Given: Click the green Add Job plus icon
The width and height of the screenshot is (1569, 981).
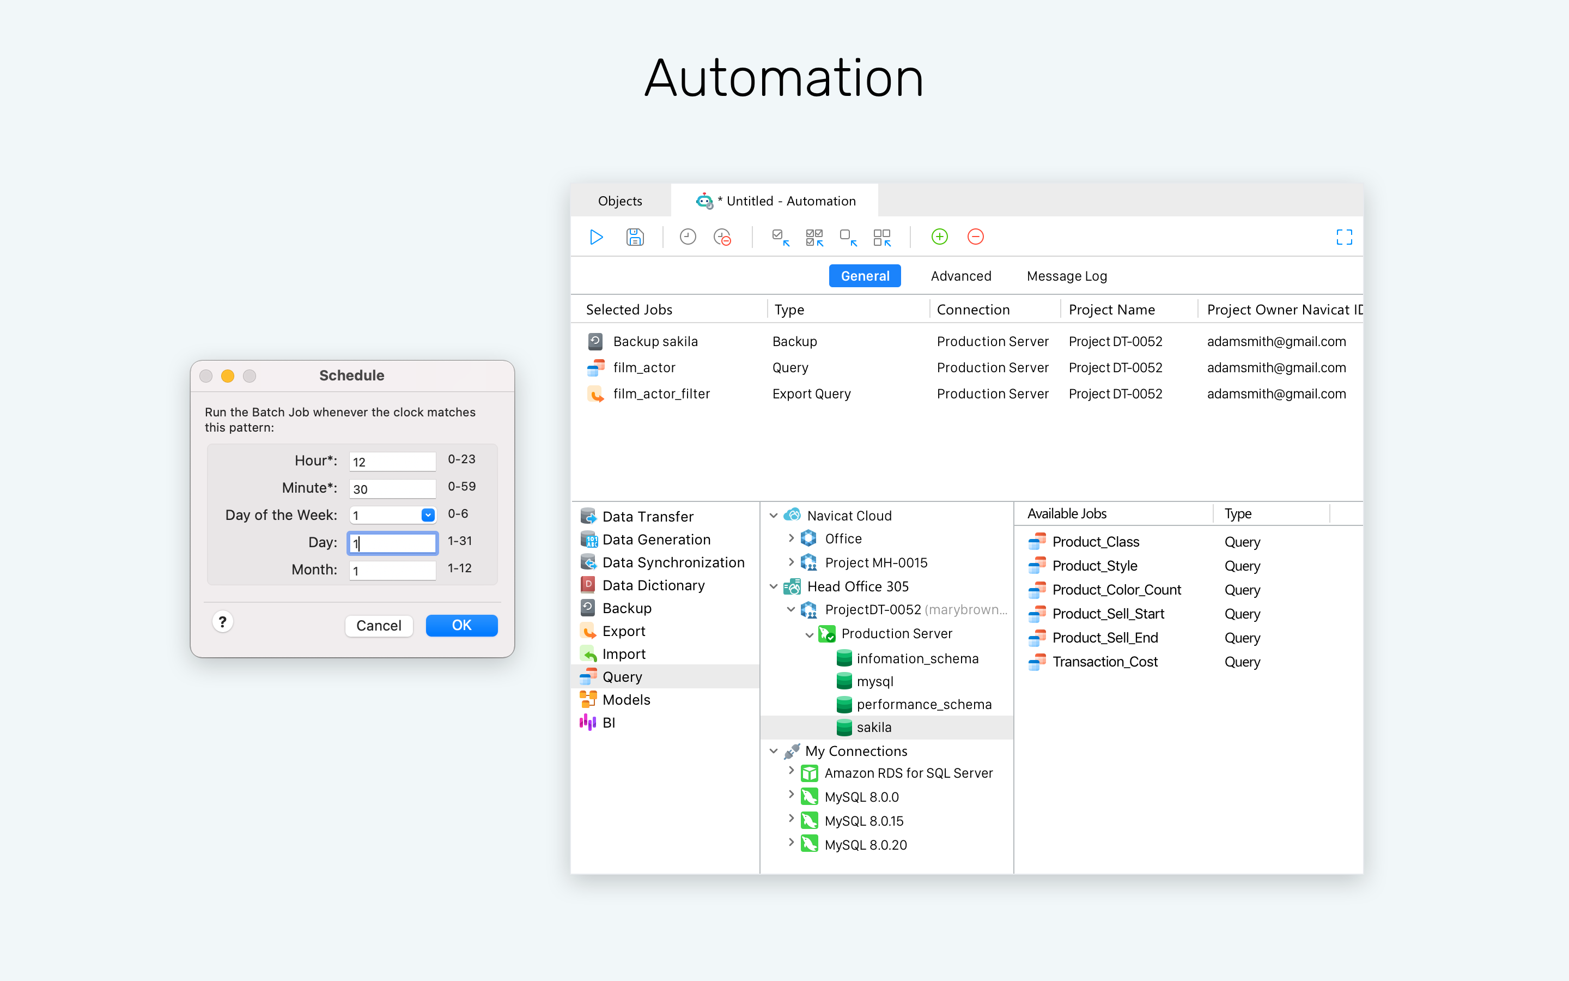Looking at the screenshot, I should tap(939, 237).
